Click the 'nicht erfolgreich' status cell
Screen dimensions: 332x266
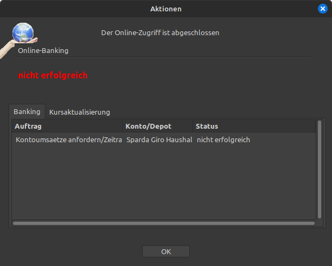pos(223,140)
